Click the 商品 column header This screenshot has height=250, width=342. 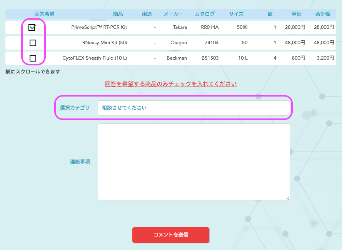click(x=118, y=14)
